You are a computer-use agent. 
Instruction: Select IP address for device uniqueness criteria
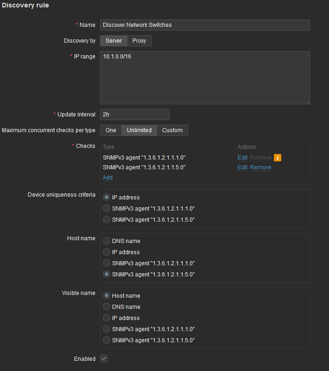[x=107, y=198]
